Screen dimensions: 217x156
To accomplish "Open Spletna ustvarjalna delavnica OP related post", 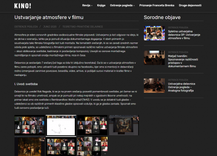I will tap(184, 35).
